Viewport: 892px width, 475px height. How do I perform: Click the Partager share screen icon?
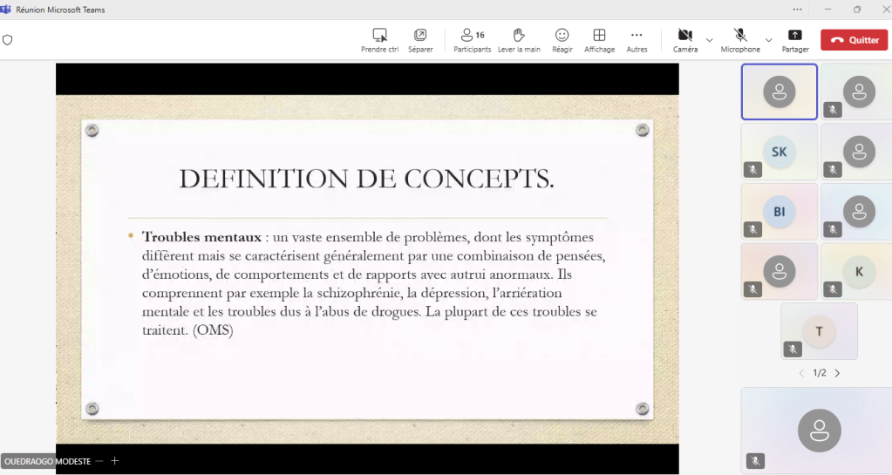point(794,36)
